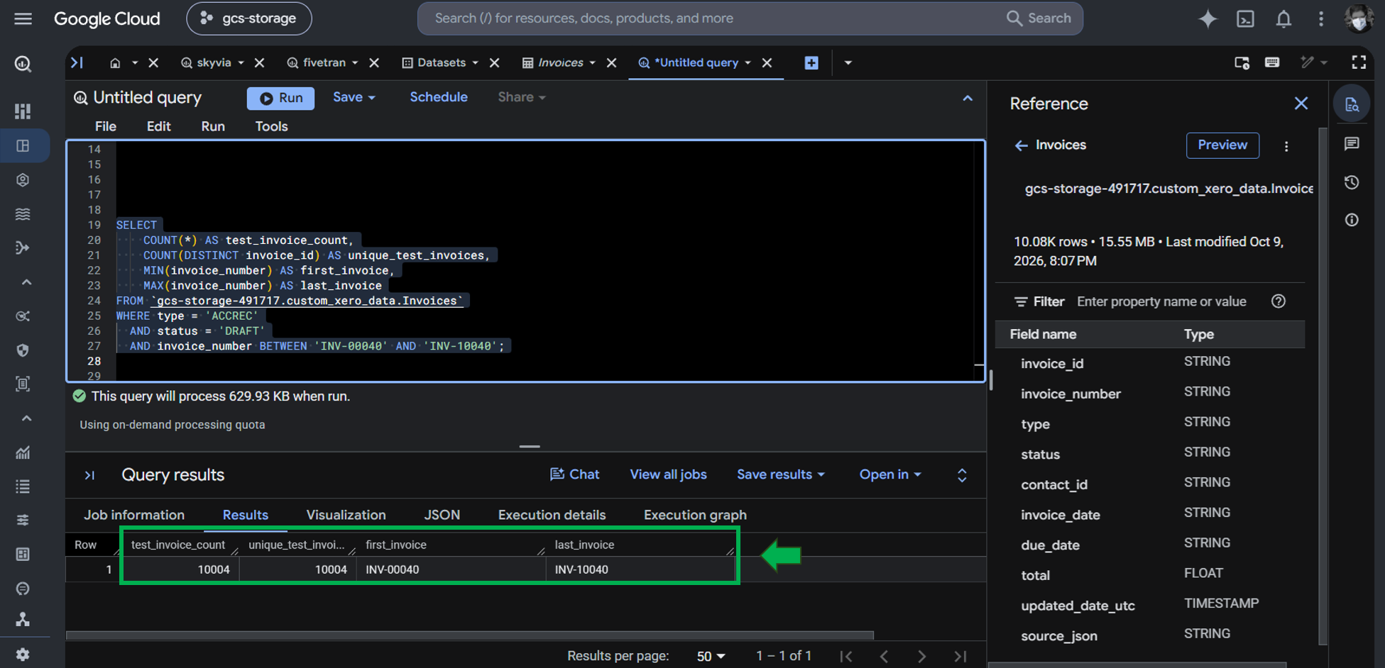The height and width of the screenshot is (668, 1385).
Task: Collapse the explorer pane arrow icon
Action: point(77,63)
